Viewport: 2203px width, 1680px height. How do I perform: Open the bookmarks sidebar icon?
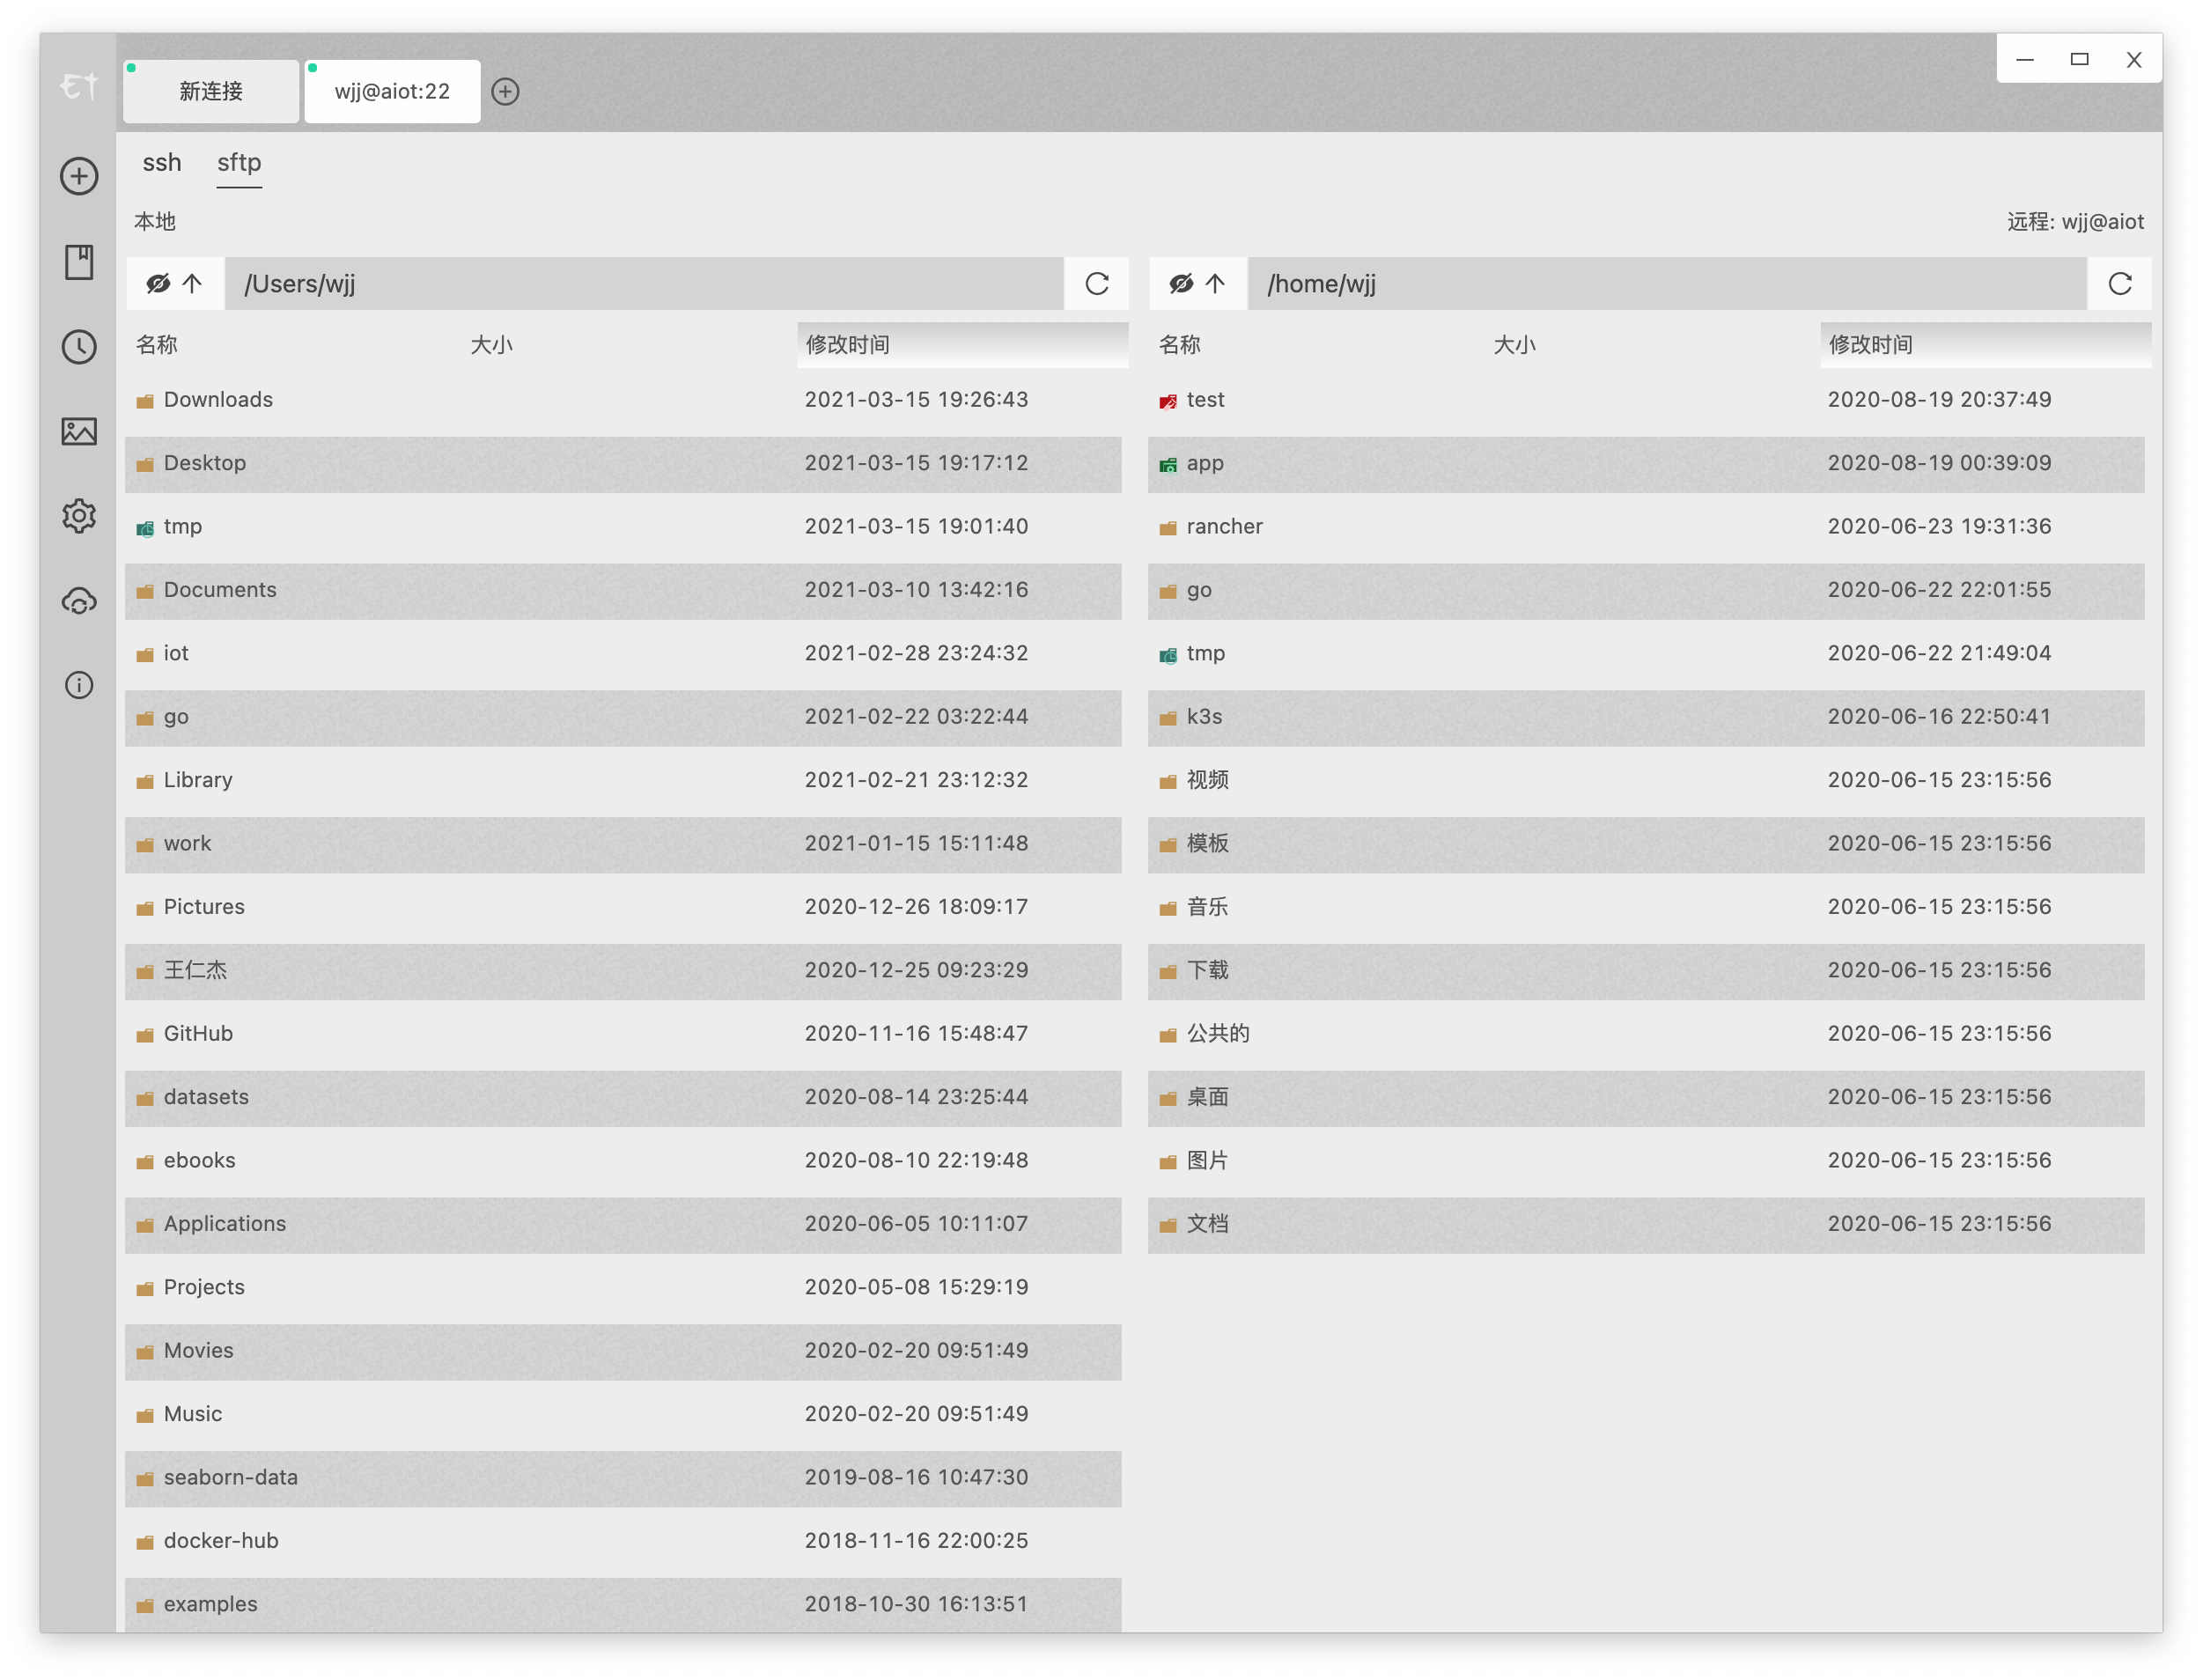(79, 262)
